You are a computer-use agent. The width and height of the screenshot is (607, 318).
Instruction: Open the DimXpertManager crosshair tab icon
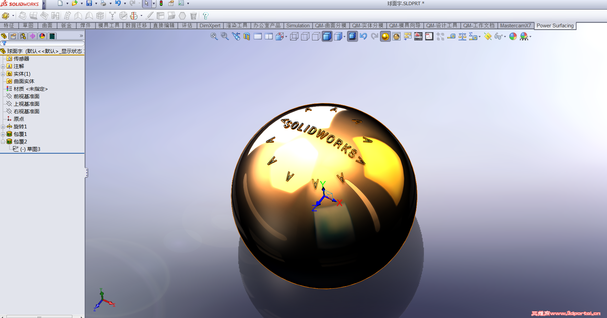point(33,36)
